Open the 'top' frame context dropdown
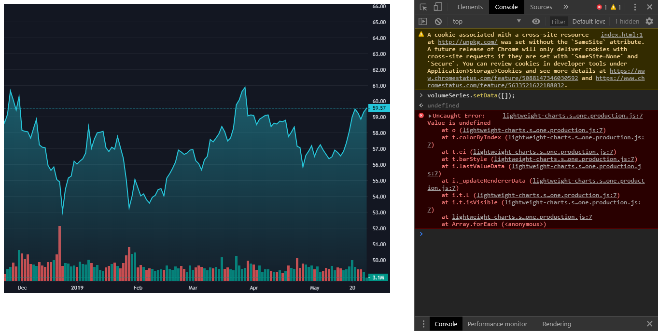Viewport: 658px width, 331px height. (485, 21)
